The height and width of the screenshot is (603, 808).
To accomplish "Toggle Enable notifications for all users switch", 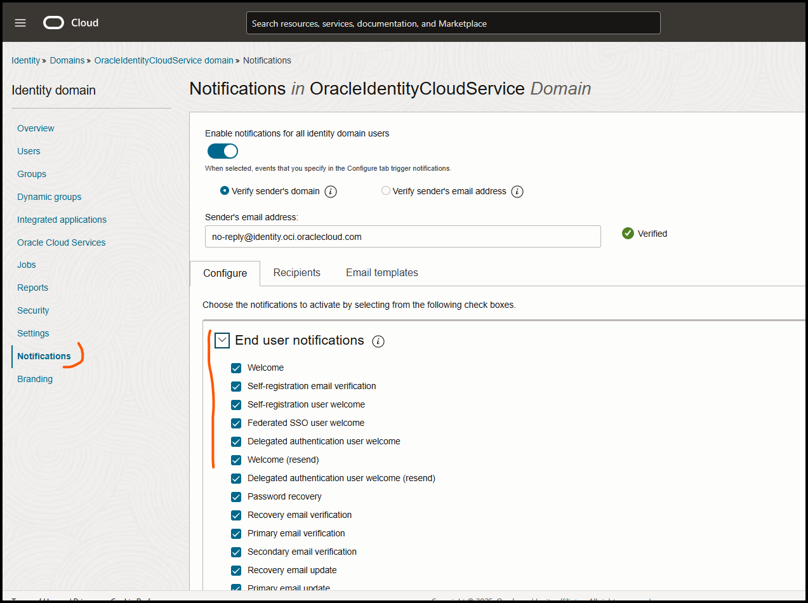I will point(223,151).
